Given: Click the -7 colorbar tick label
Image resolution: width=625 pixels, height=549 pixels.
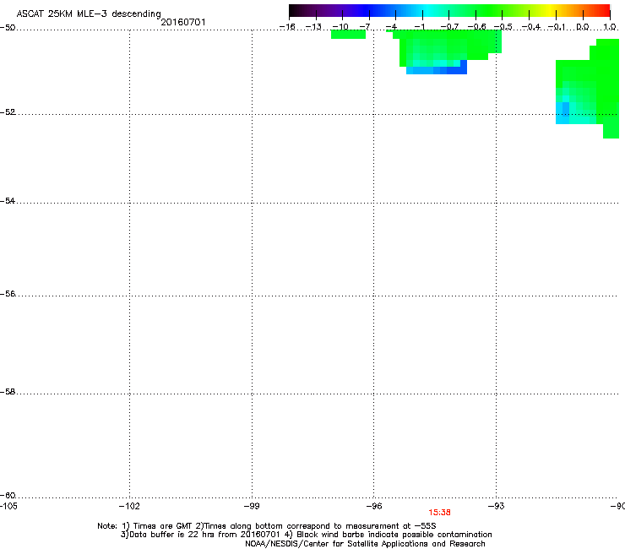Looking at the screenshot, I should click(x=365, y=27).
